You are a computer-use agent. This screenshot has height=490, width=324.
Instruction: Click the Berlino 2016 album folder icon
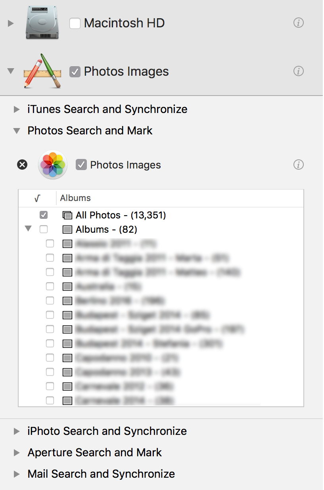point(67,301)
